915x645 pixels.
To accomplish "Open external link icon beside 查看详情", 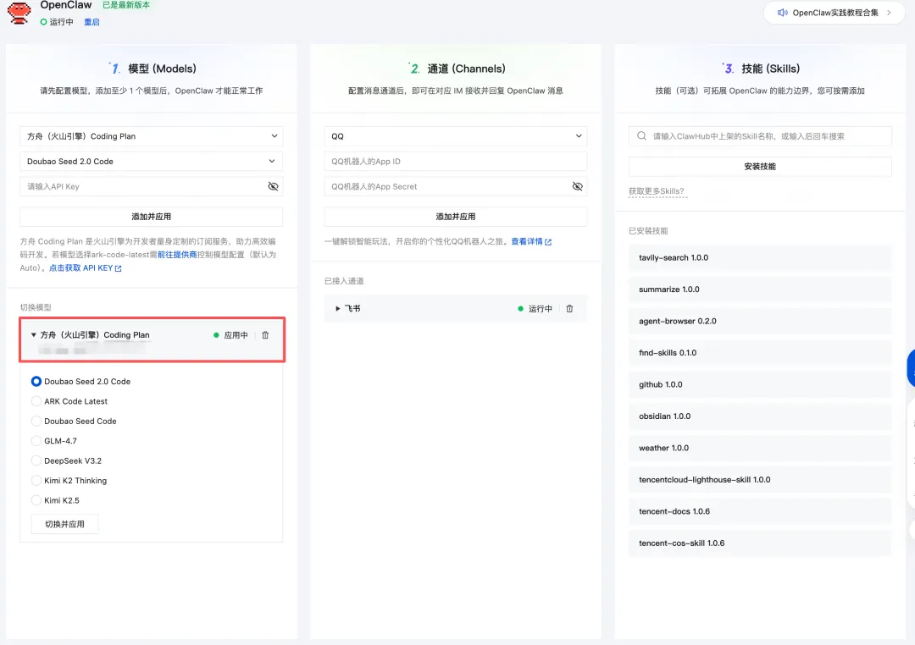I will [x=548, y=241].
